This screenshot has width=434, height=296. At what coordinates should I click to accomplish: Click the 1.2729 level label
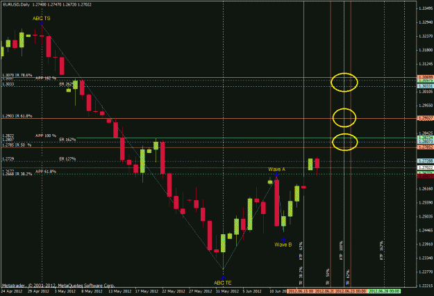[8, 159]
